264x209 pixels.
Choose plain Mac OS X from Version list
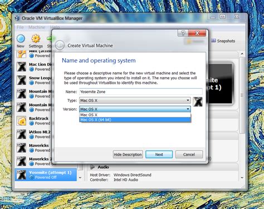tap(135, 115)
